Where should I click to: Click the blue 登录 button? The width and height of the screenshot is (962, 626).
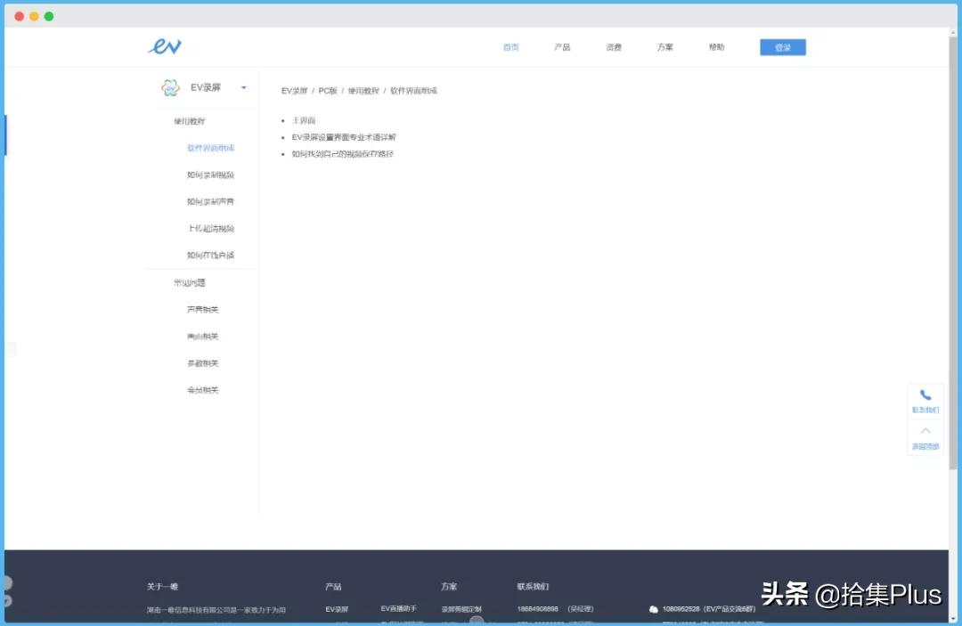tap(782, 46)
